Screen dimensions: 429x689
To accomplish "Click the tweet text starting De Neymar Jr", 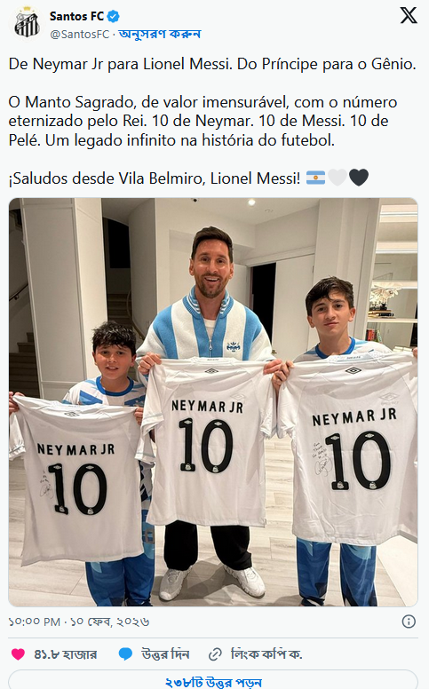I will pyautogui.click(x=212, y=64).
